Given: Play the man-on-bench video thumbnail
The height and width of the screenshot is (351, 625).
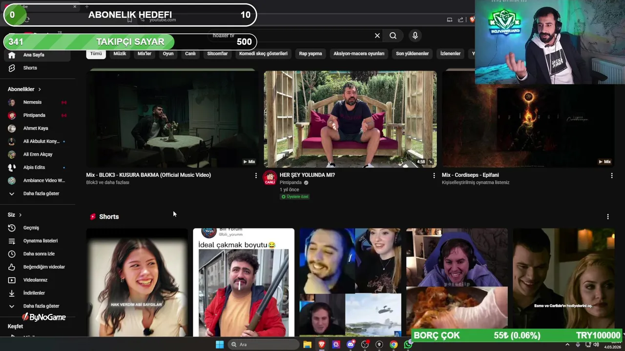Looking at the screenshot, I should pyautogui.click(x=350, y=119).
